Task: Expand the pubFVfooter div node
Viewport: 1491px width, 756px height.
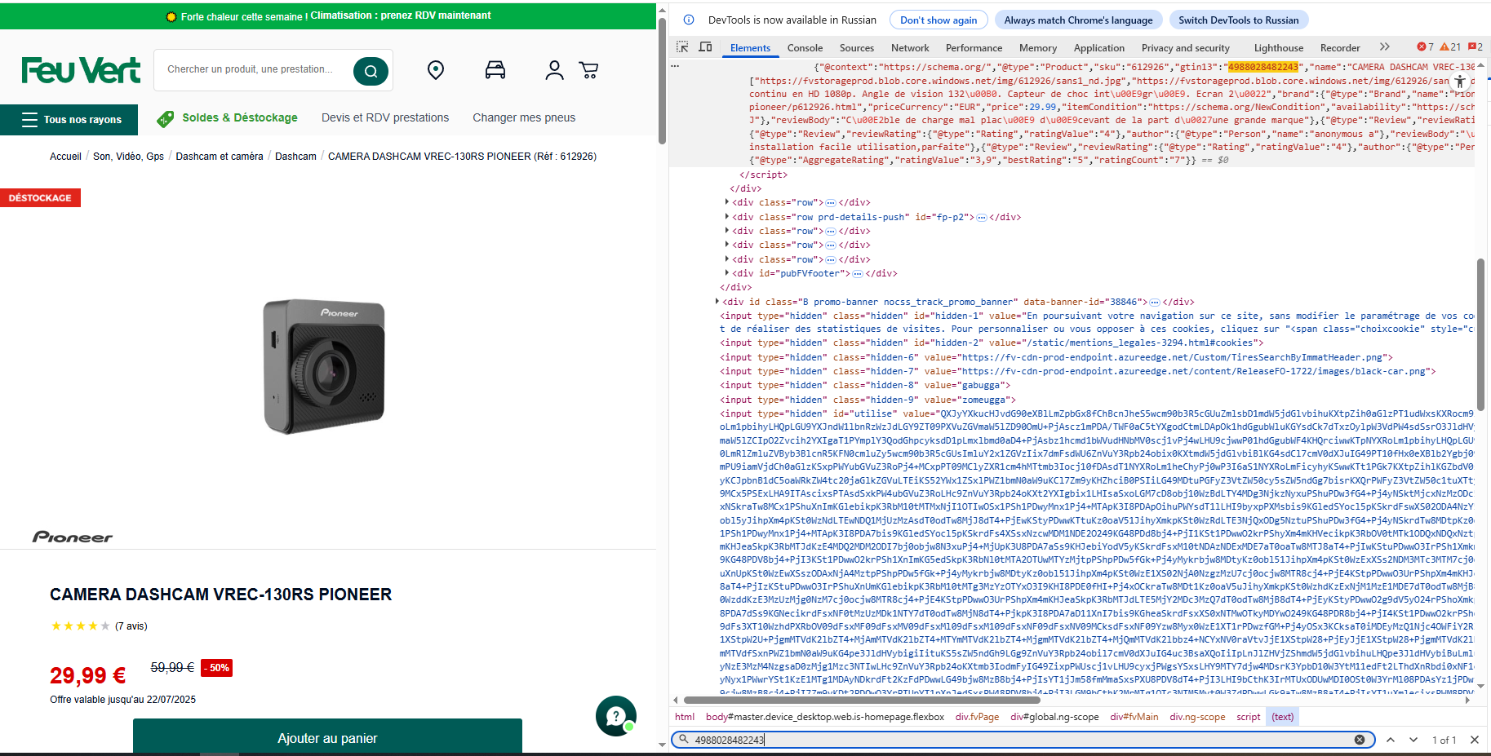Action: 727,273
